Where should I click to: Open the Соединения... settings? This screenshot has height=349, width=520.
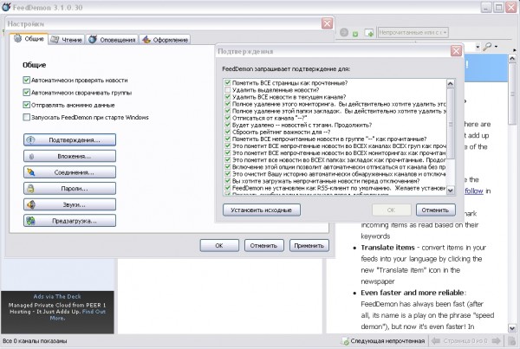(69, 172)
